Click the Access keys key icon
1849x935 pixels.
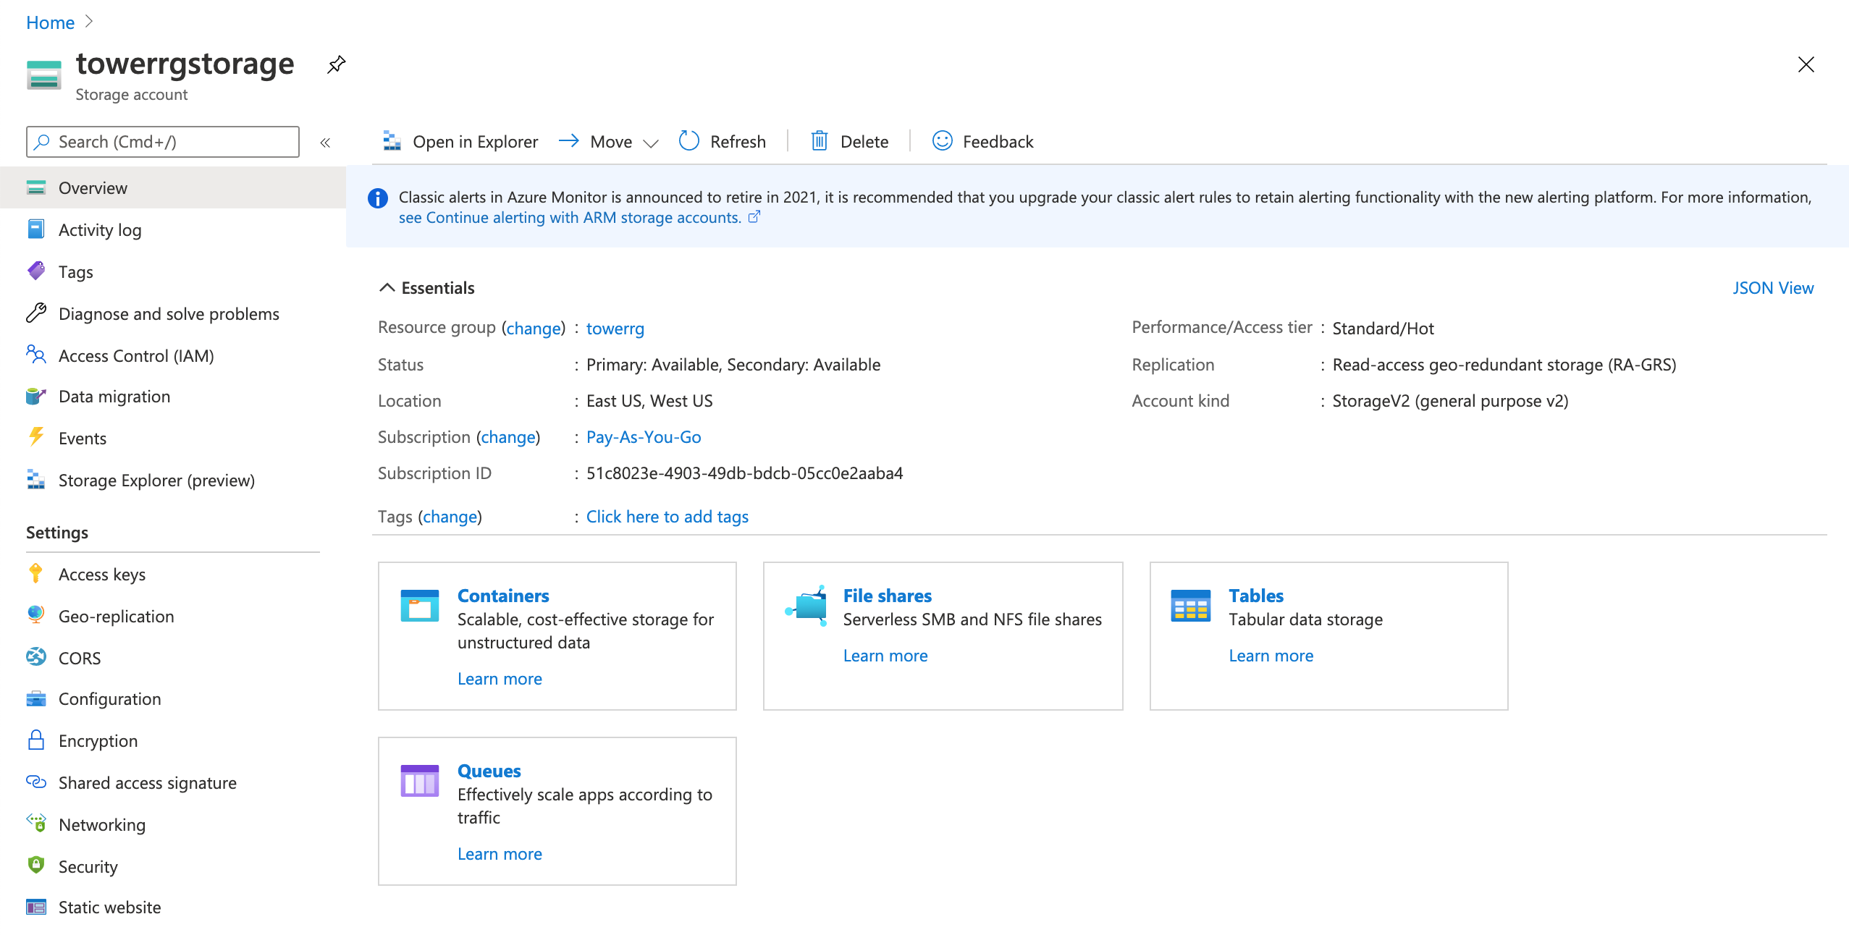click(x=35, y=574)
